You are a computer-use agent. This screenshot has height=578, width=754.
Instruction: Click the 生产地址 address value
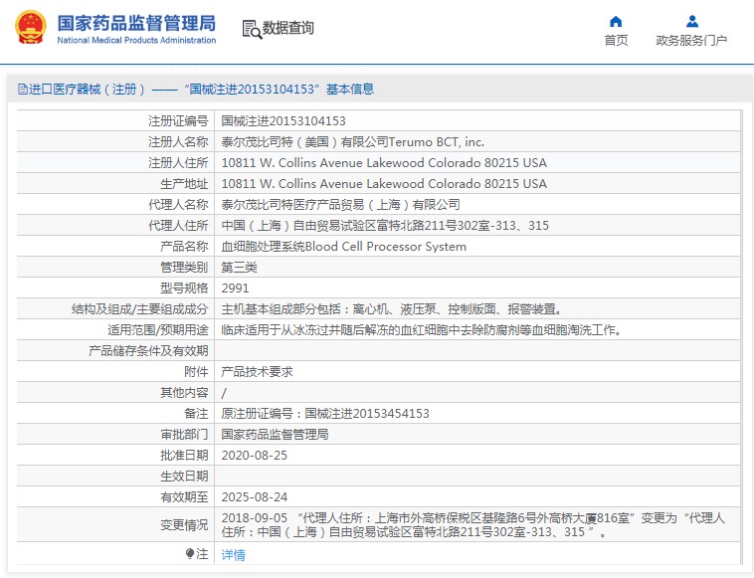[384, 184]
